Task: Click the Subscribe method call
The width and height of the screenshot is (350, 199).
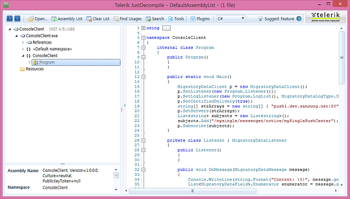Action: (194, 126)
